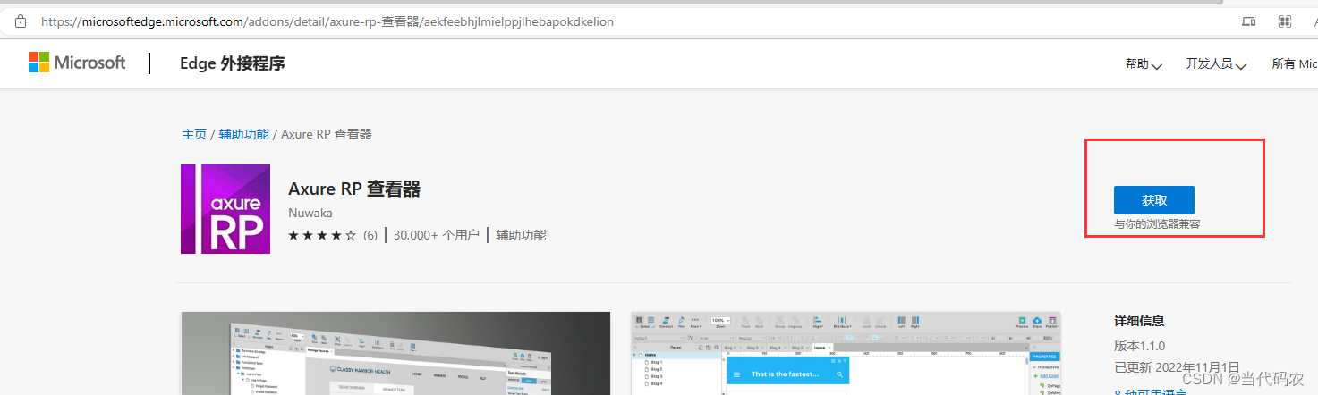Click the 已更新 2022年11月1日 text
The width and height of the screenshot is (1318, 395).
[1177, 367]
